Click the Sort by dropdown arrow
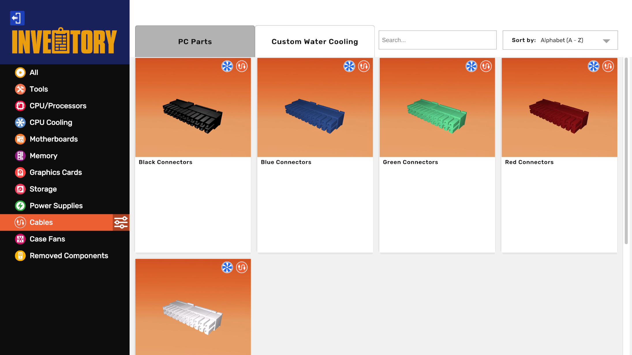The image size is (632, 355). tap(606, 41)
